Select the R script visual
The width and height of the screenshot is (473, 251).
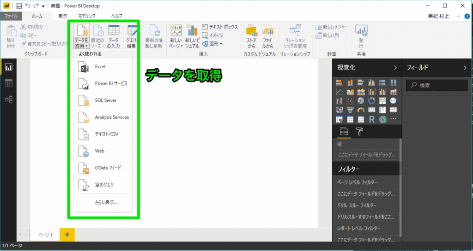tap(372, 119)
